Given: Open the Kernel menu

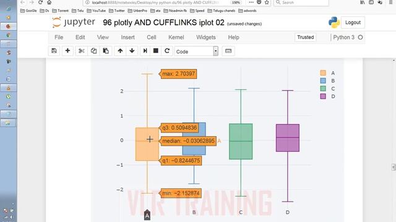Looking at the screenshot, I should [176, 37].
